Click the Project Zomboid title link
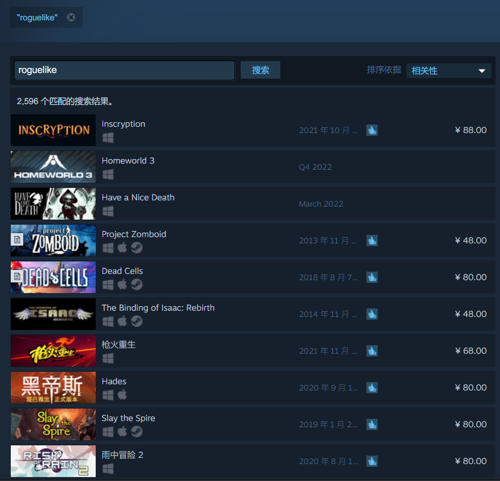500x481 pixels. tap(134, 234)
